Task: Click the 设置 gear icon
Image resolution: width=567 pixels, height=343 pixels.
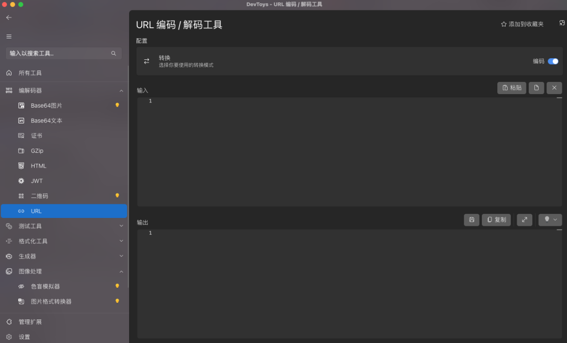Action: [9, 337]
